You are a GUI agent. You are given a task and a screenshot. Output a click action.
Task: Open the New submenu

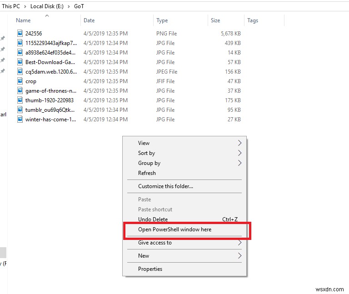pos(184,255)
